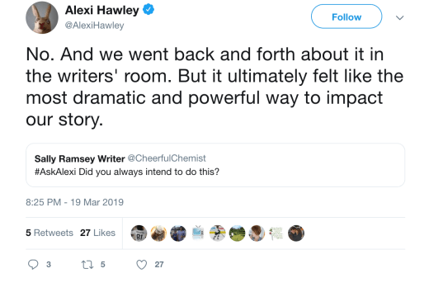Screen dimensions: 429x297
Task: Expand the tweet options chevron beside Follow
Action: (x=399, y=17)
